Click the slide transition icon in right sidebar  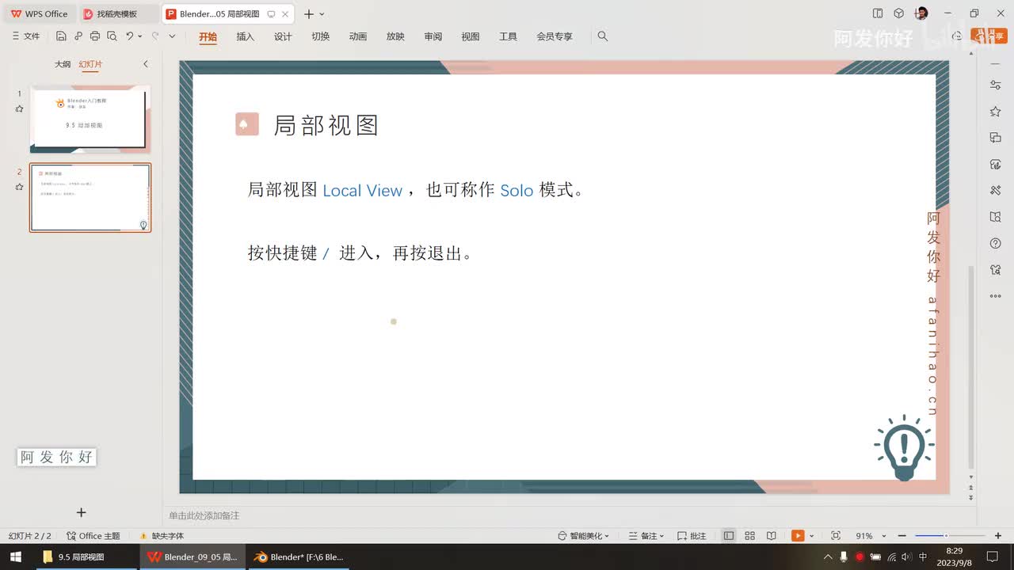coord(996,138)
